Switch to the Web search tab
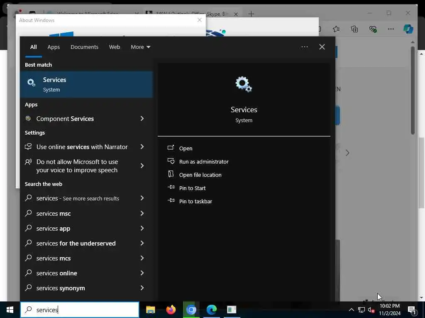This screenshot has height=318, width=425. pos(115,47)
